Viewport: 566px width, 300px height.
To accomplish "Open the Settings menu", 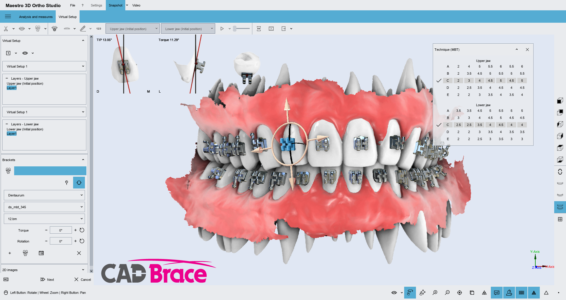I will [96, 5].
